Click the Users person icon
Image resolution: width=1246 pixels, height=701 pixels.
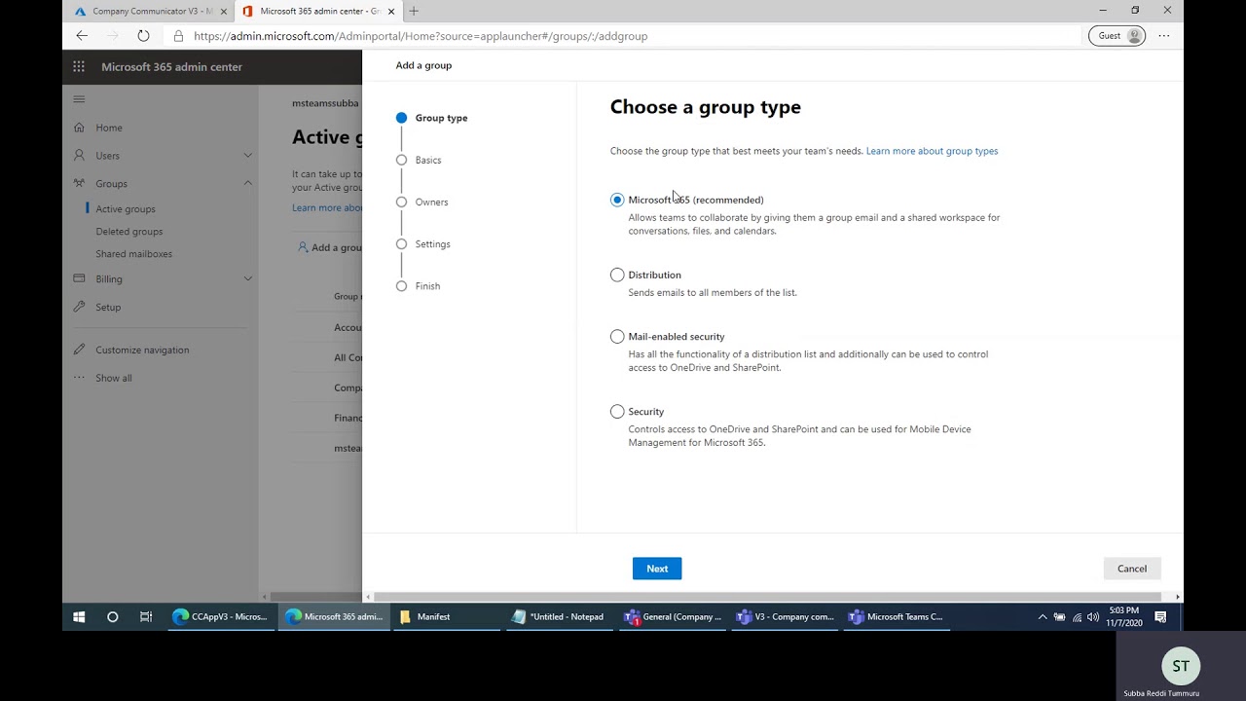[x=79, y=156]
